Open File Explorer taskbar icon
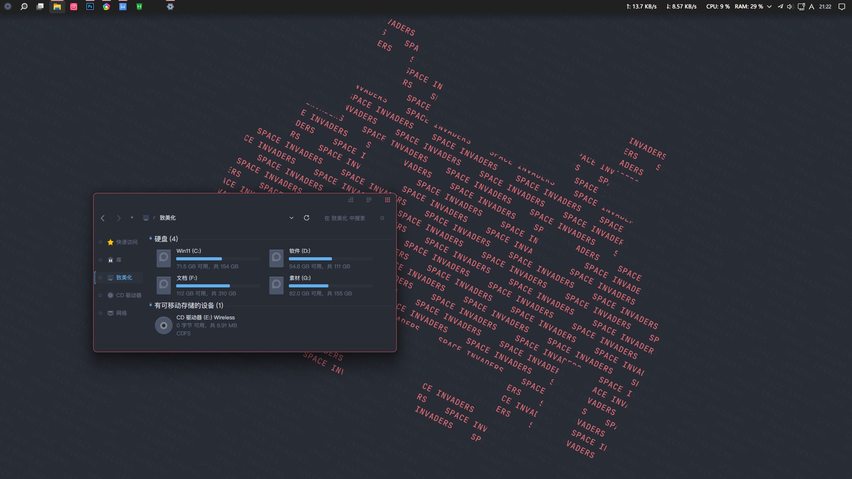 coord(57,7)
